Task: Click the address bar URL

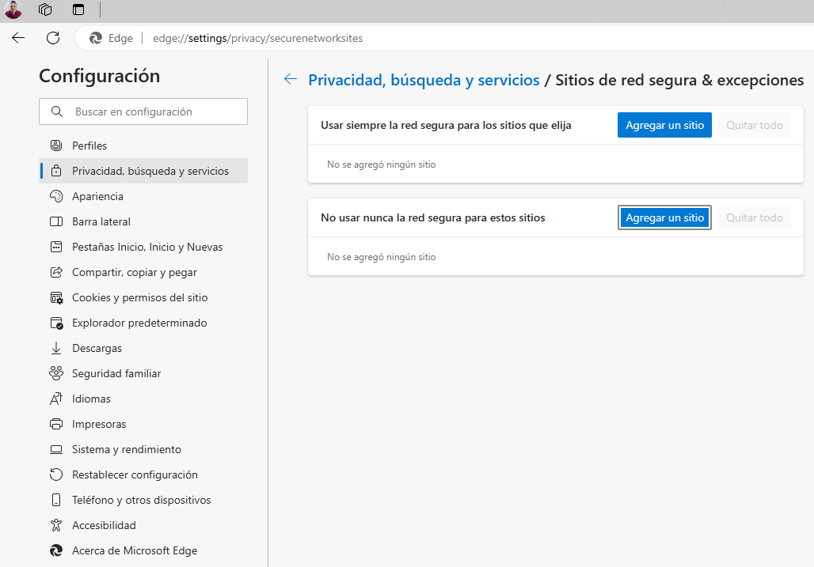Action: [257, 38]
